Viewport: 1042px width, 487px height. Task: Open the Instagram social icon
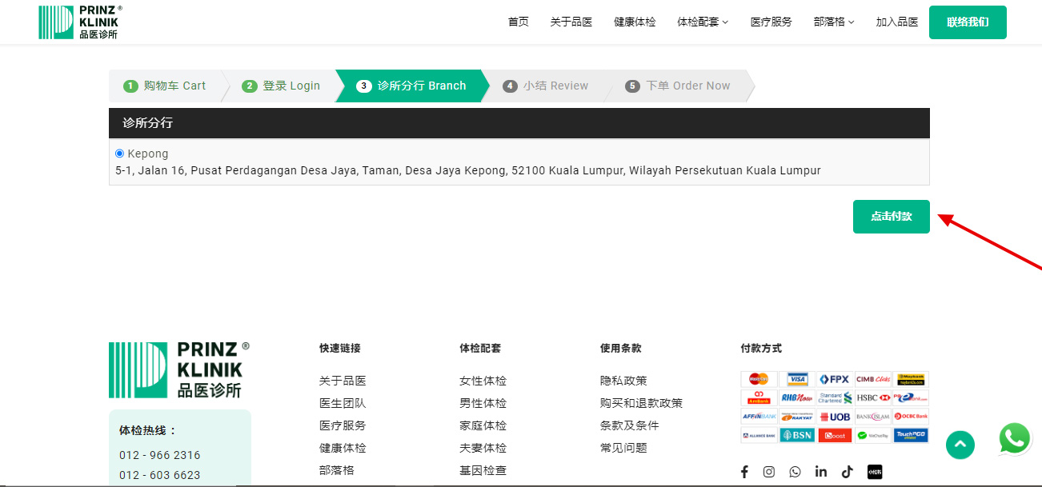(769, 472)
